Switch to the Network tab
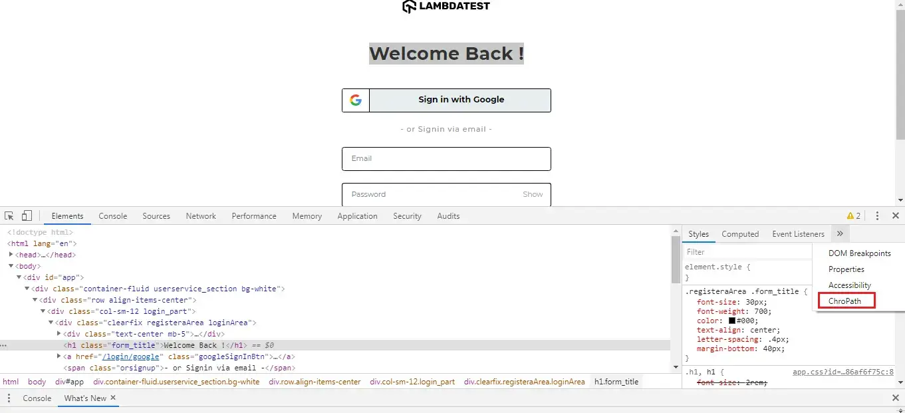 [201, 216]
